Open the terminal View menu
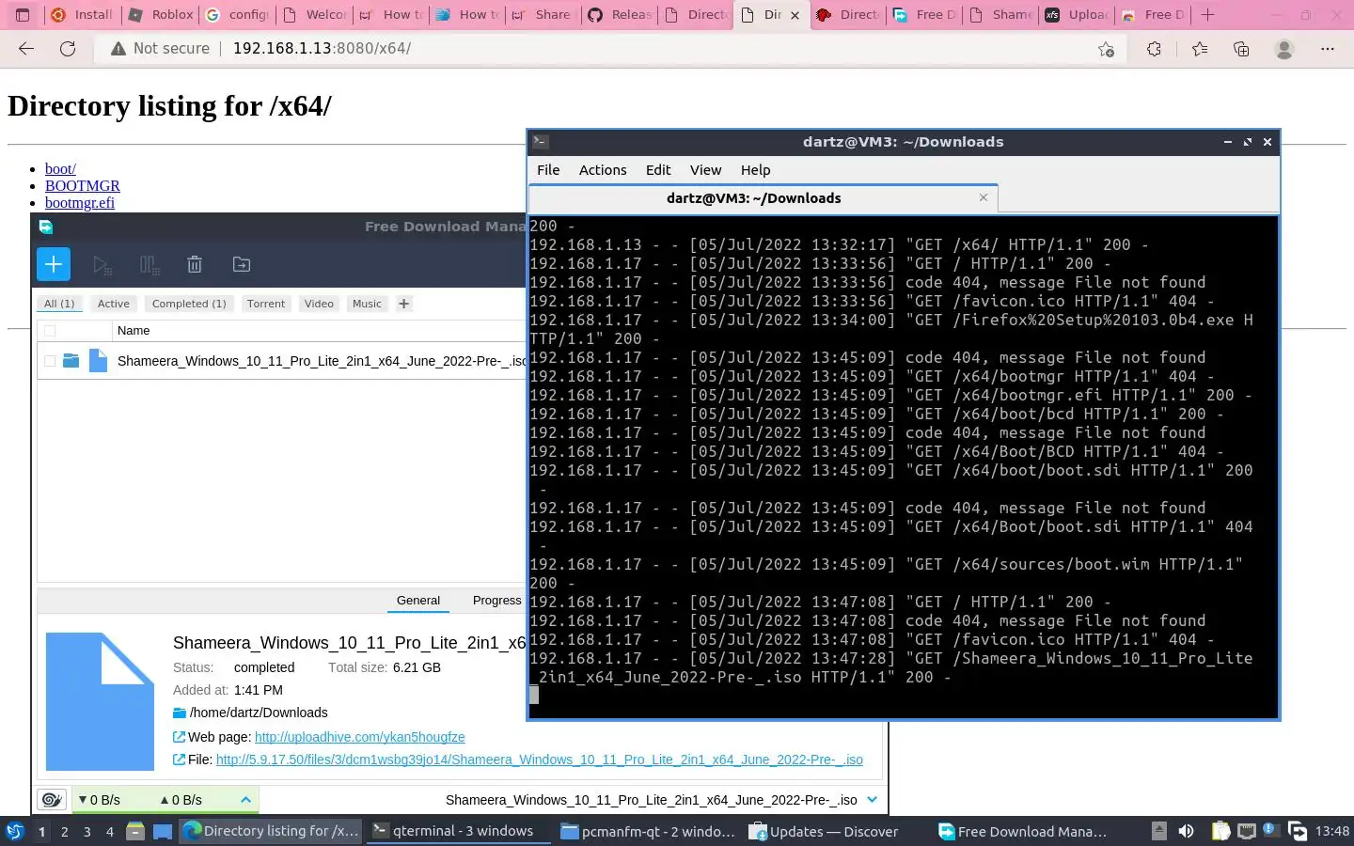Image resolution: width=1354 pixels, height=846 pixels. [705, 170]
